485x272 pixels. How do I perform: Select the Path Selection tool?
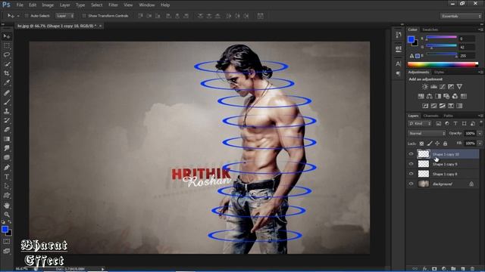(x=7, y=186)
